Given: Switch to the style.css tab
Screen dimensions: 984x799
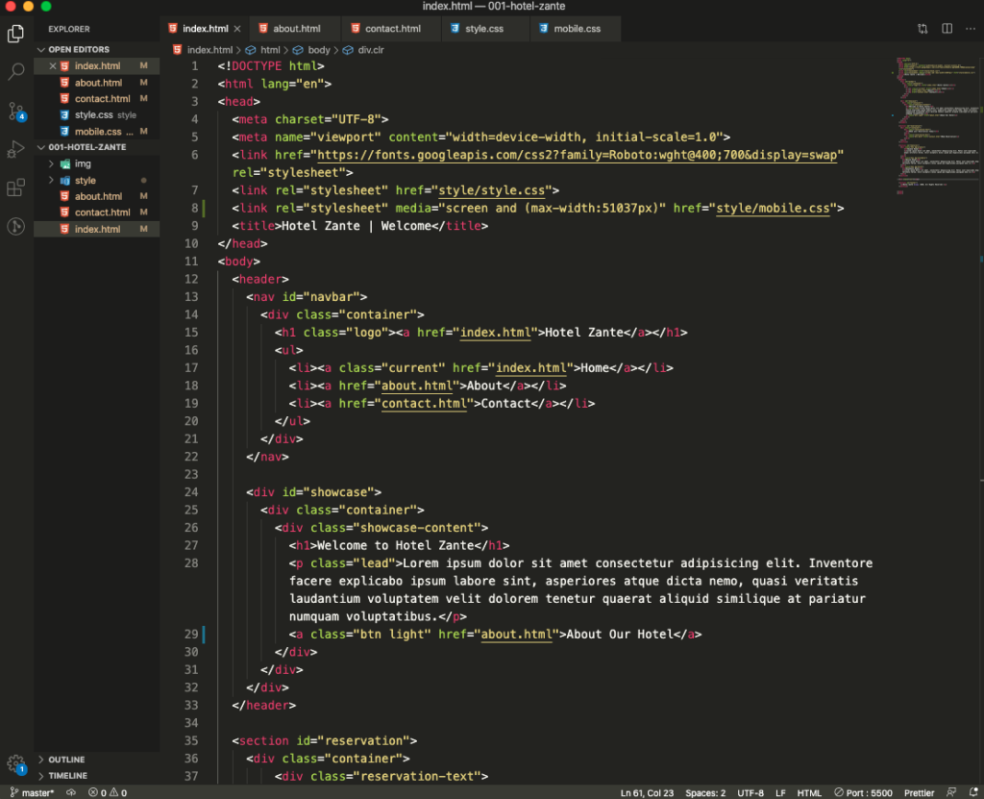Looking at the screenshot, I should (484, 29).
